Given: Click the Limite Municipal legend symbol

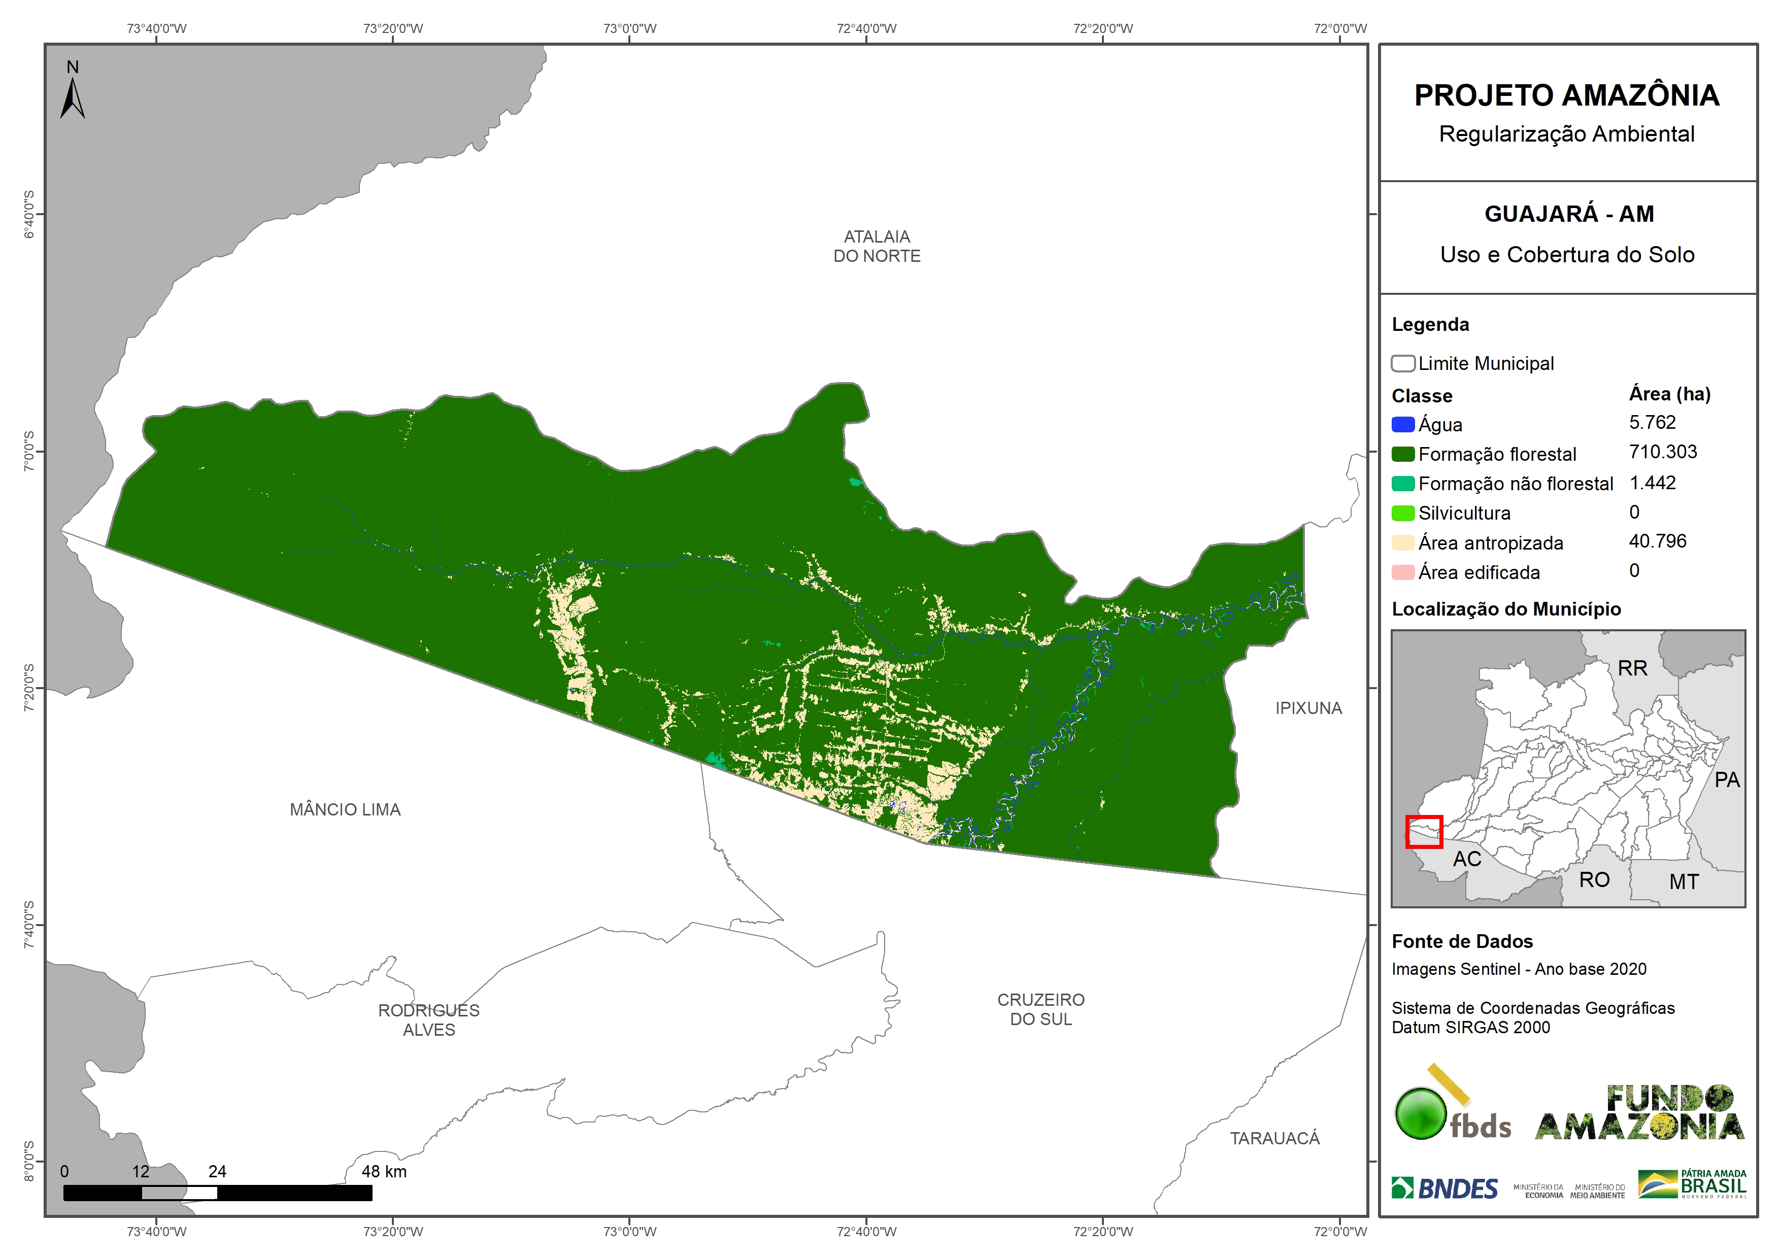Looking at the screenshot, I should click(x=1402, y=364).
